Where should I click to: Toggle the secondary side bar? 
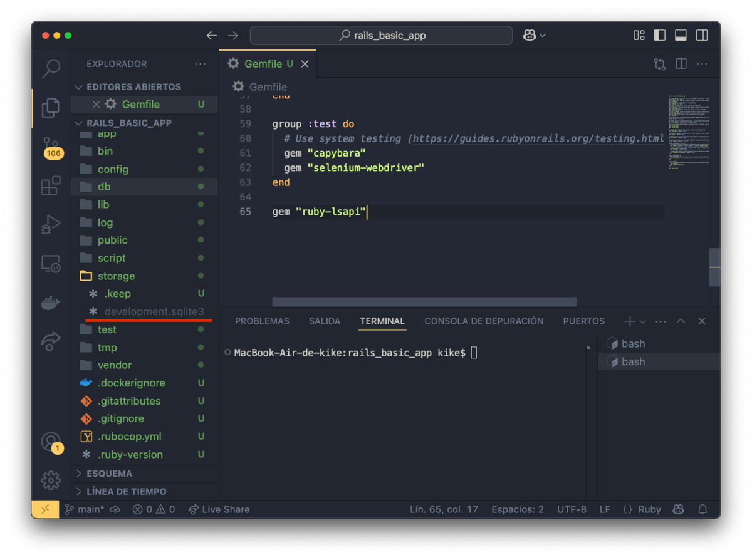(702, 36)
